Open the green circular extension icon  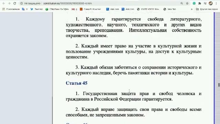tap(194, 3)
